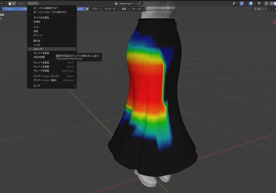Toggle viewport overlays icon

(251, 4)
